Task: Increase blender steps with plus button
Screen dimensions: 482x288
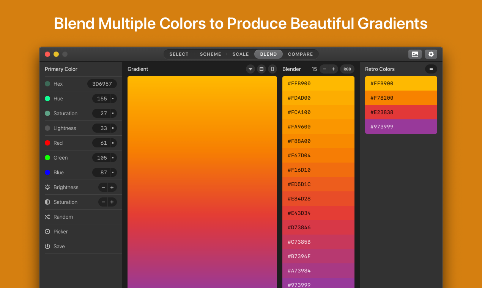Action: point(333,69)
